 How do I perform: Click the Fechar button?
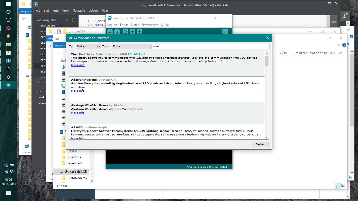(x=260, y=144)
